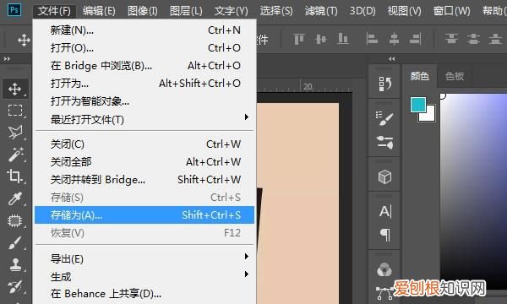
Task: Select the Spot Healing patch tool
Action: click(x=14, y=220)
